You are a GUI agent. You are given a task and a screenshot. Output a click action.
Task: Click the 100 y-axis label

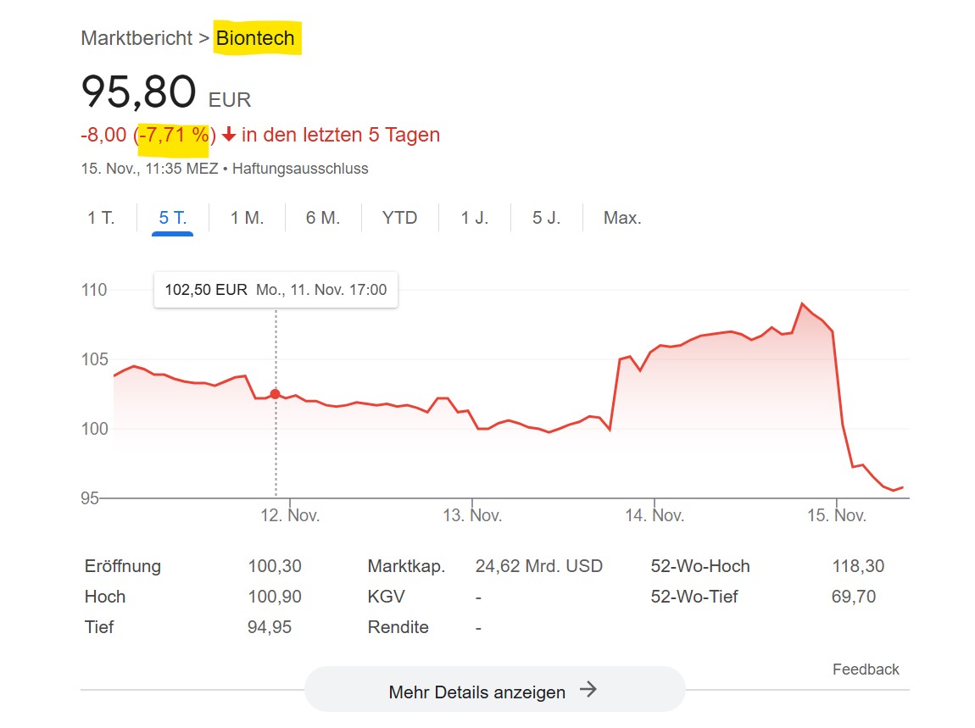click(94, 428)
